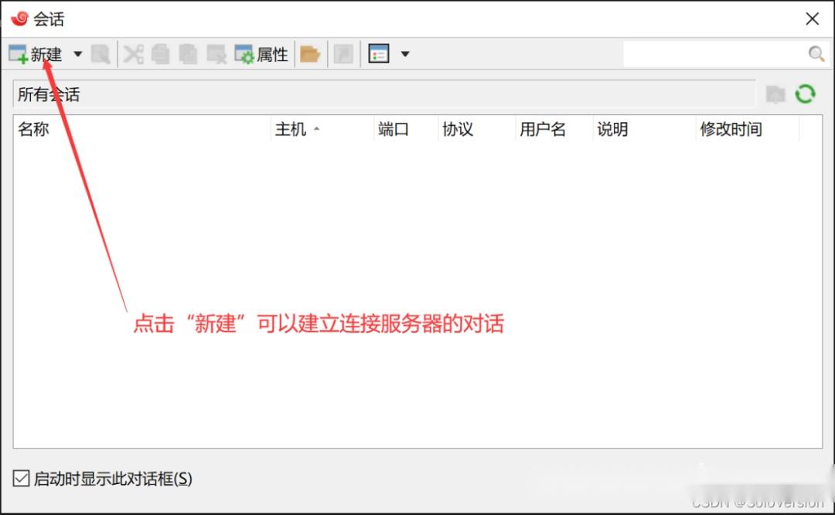
Task: Sort by 用户名 column header
Action: click(x=554, y=129)
